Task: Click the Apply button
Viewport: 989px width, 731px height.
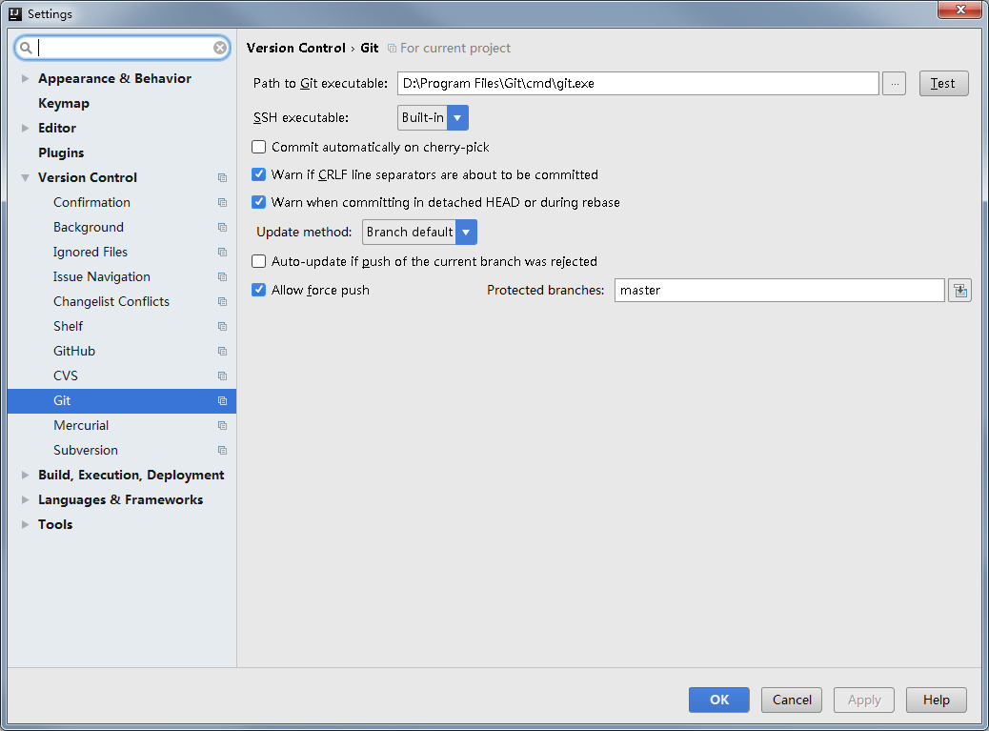Action: 864,701
